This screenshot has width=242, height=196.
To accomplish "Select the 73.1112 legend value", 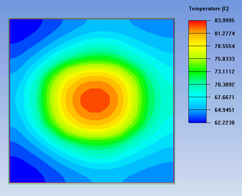I will [225, 71].
